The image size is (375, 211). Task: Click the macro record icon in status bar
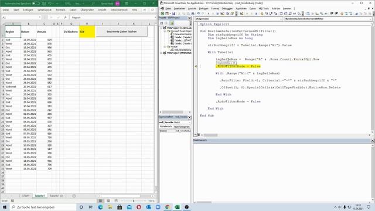12,201
